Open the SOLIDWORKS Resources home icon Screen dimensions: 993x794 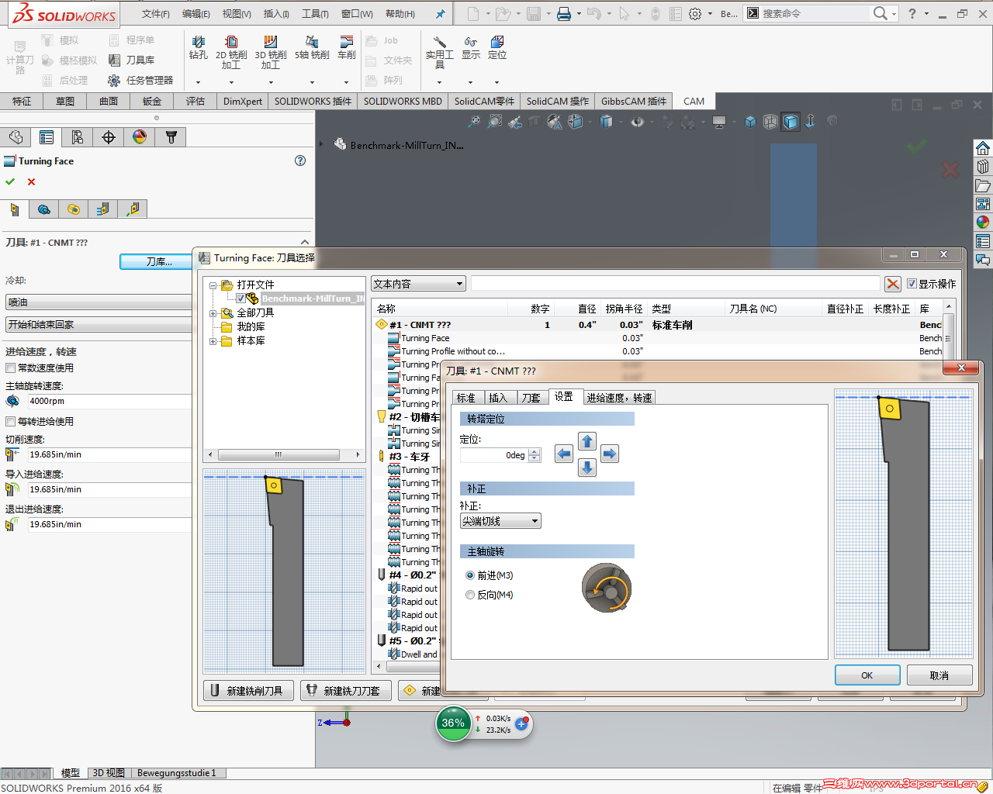click(x=983, y=148)
